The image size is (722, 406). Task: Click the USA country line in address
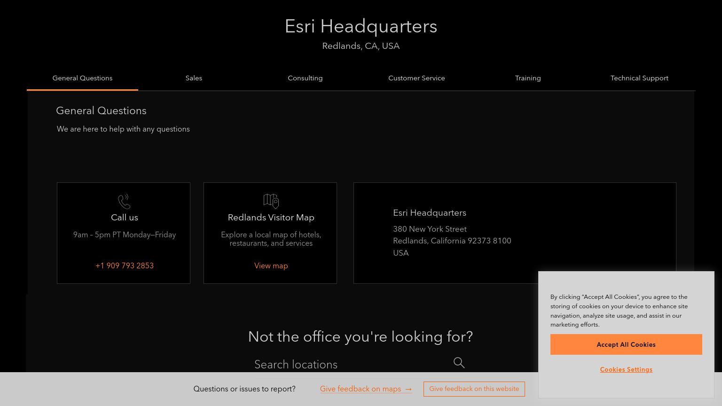pos(401,253)
